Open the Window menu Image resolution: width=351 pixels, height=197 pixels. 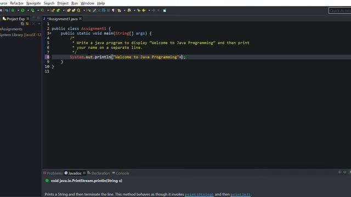point(87,3)
